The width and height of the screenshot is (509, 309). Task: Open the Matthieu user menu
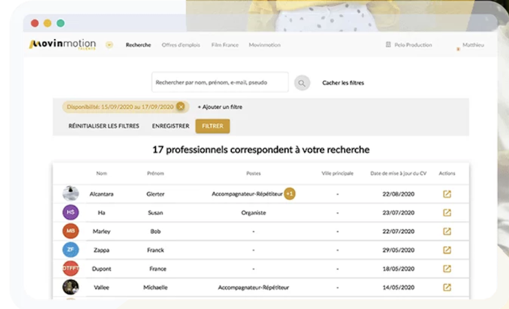point(472,45)
